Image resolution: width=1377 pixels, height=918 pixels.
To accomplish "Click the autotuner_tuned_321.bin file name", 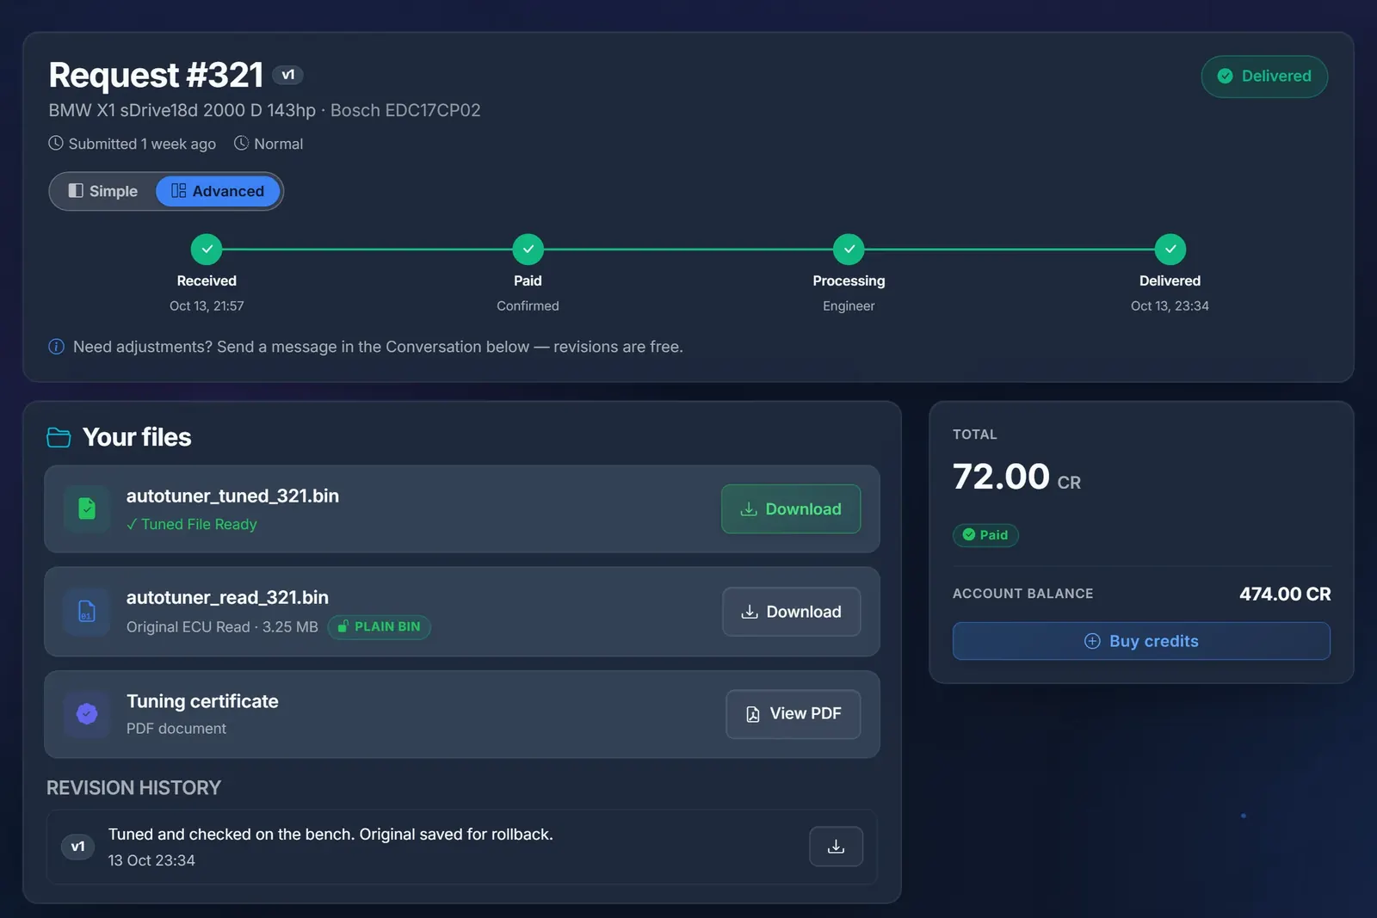I will [232, 496].
